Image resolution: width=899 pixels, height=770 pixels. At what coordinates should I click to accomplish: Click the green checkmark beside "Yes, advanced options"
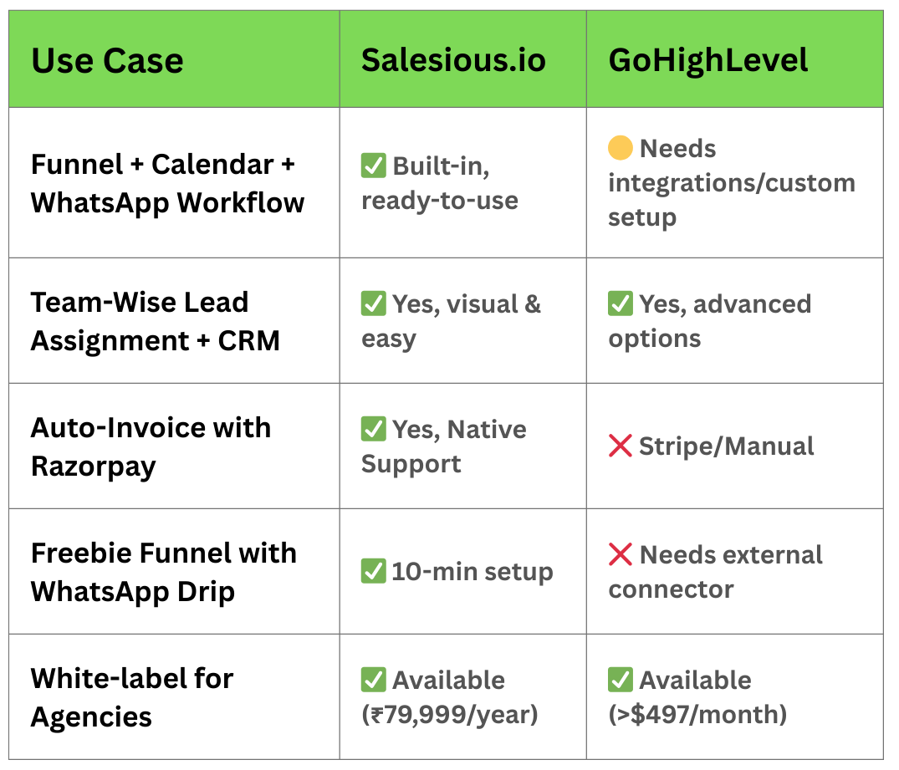coord(621,303)
